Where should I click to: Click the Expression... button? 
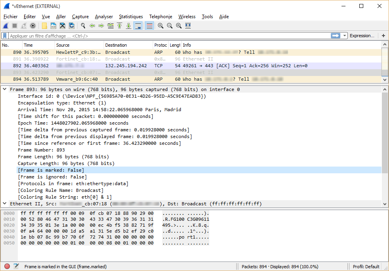(x=362, y=36)
